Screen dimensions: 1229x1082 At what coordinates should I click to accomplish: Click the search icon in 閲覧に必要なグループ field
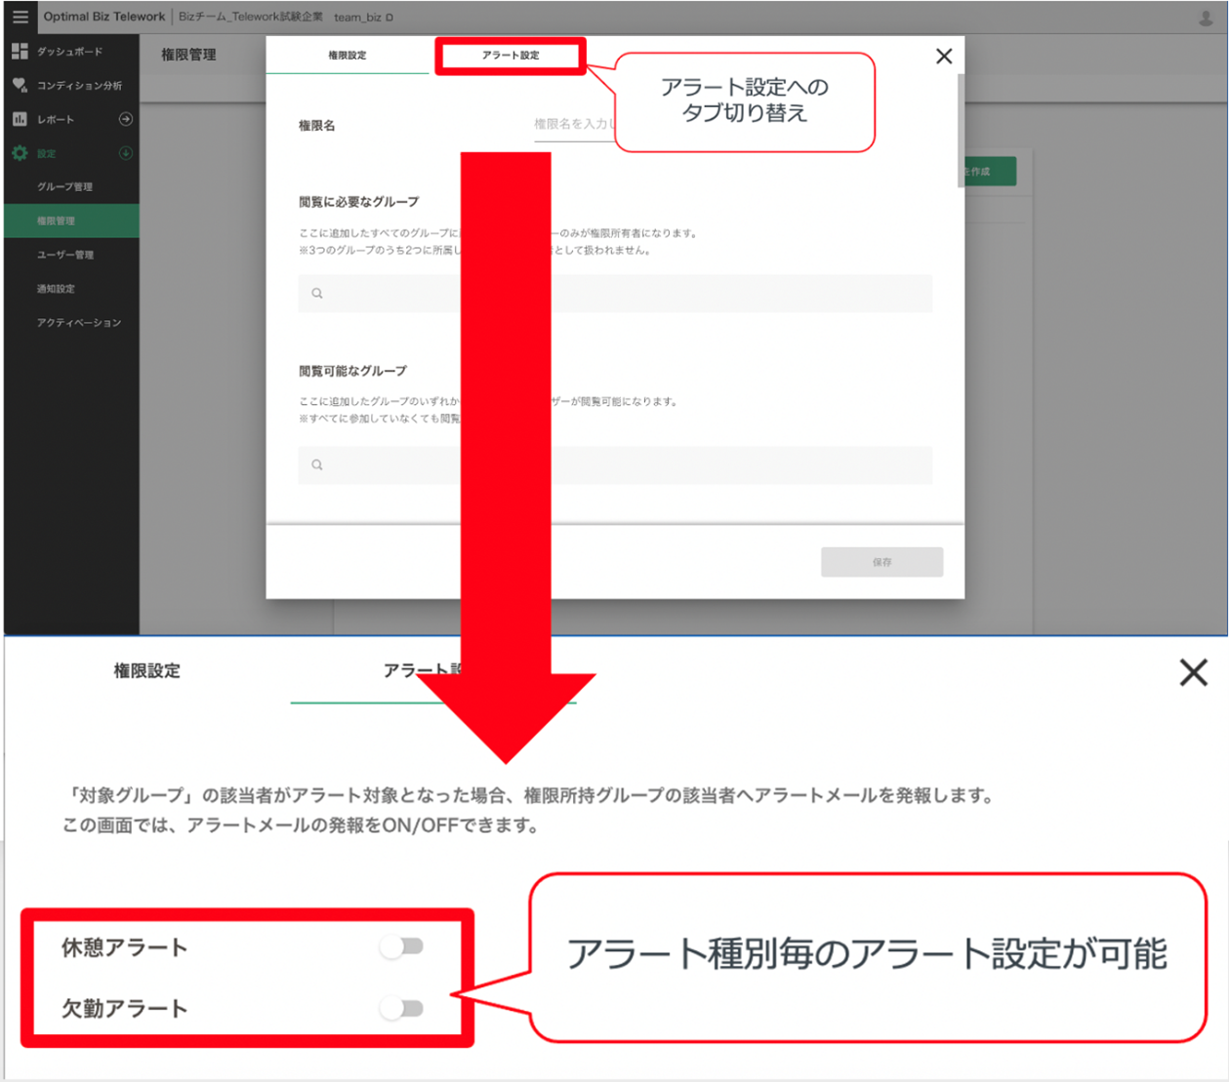(317, 293)
